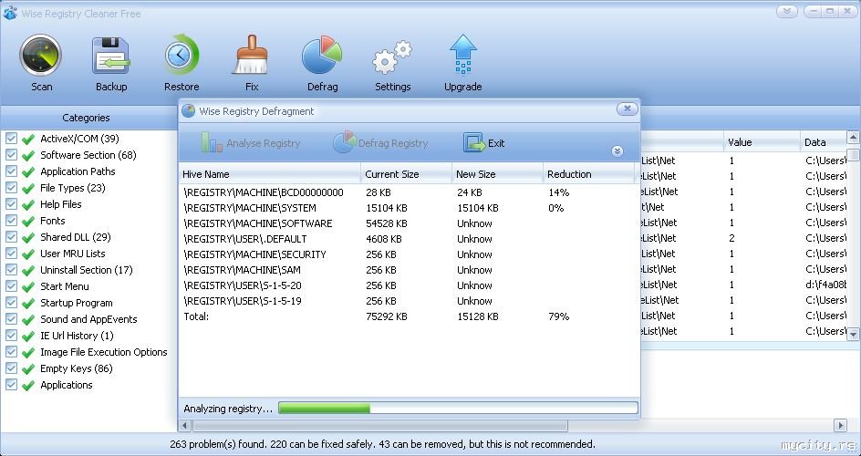Click the Defrag Registry icon in dialog
Screen dimensions: 861x456
pyautogui.click(x=344, y=142)
